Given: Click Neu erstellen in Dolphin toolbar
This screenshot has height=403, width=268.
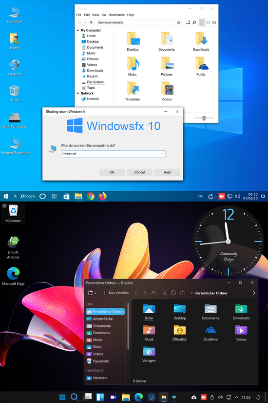Looking at the screenshot, I should pos(116,293).
